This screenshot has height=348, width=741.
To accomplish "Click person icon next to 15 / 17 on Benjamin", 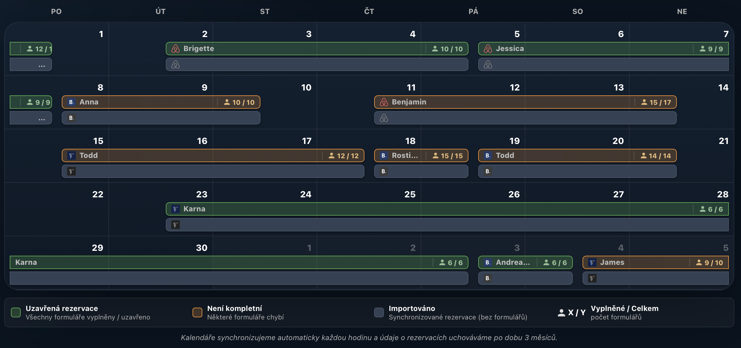I will click(644, 102).
